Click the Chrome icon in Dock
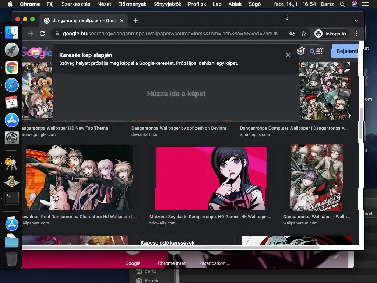The image size is (377, 283). (x=11, y=67)
